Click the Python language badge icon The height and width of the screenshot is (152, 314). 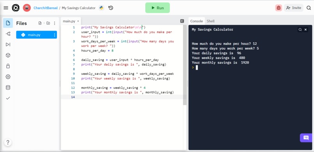click(x=101, y=8)
